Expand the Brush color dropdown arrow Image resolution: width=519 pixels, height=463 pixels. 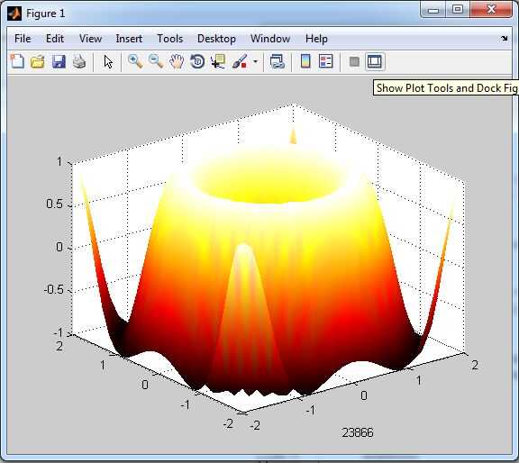[x=255, y=61]
